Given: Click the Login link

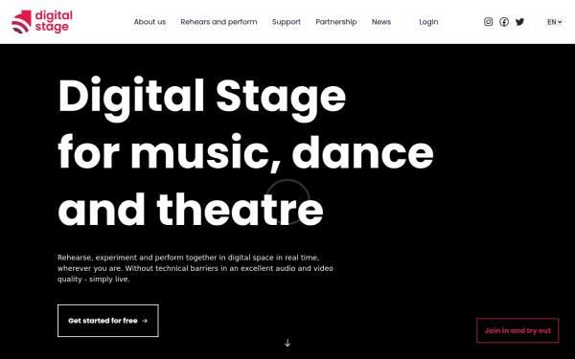Looking at the screenshot, I should 428,22.
